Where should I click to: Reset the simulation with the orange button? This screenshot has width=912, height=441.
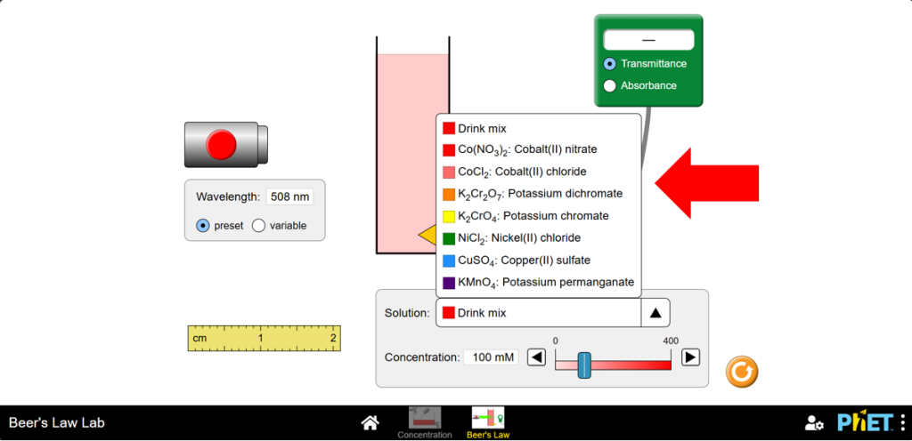pyautogui.click(x=742, y=370)
